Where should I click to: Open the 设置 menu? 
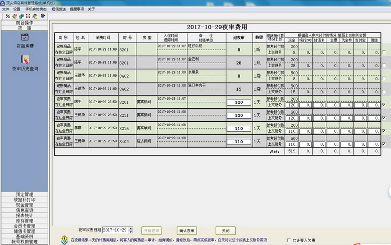(17, 9)
